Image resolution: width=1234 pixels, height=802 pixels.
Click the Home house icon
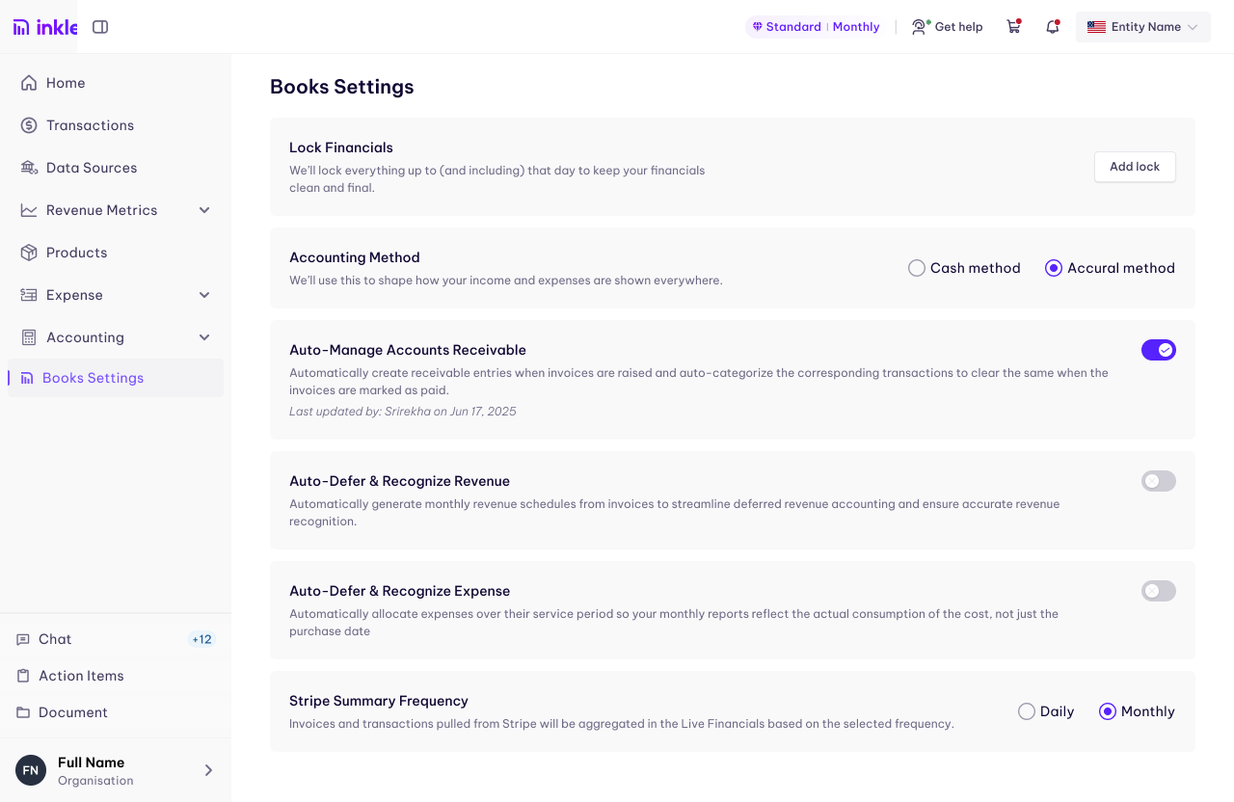29,83
